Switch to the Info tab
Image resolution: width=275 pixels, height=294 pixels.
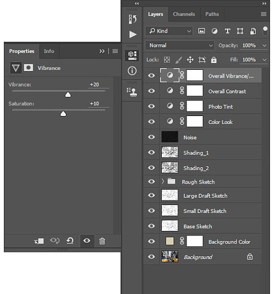pos(49,51)
